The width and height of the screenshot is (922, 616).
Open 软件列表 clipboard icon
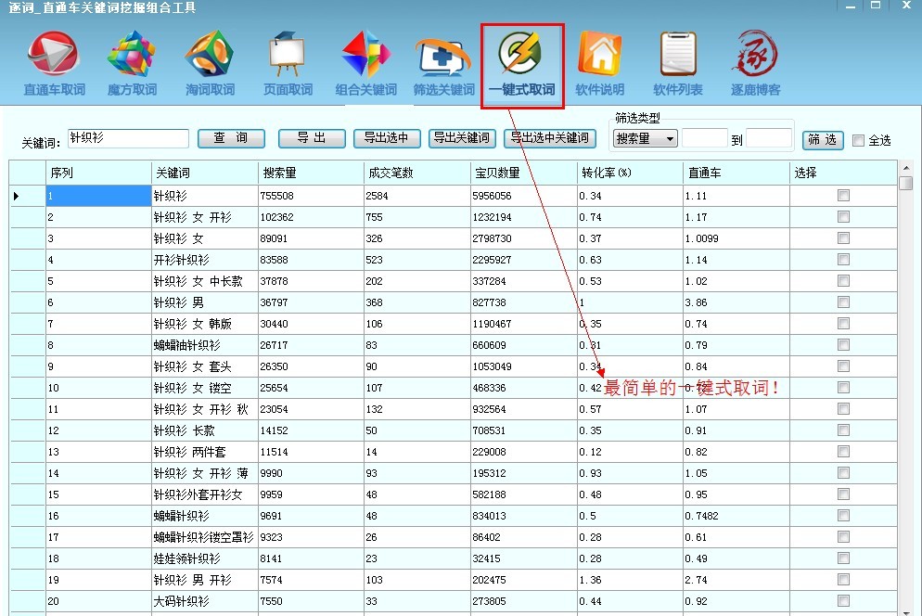click(x=678, y=63)
